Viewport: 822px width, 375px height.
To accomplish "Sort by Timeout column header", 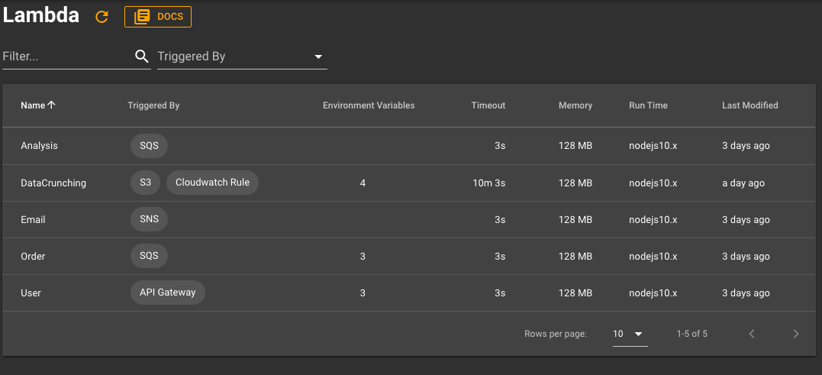I will [488, 105].
